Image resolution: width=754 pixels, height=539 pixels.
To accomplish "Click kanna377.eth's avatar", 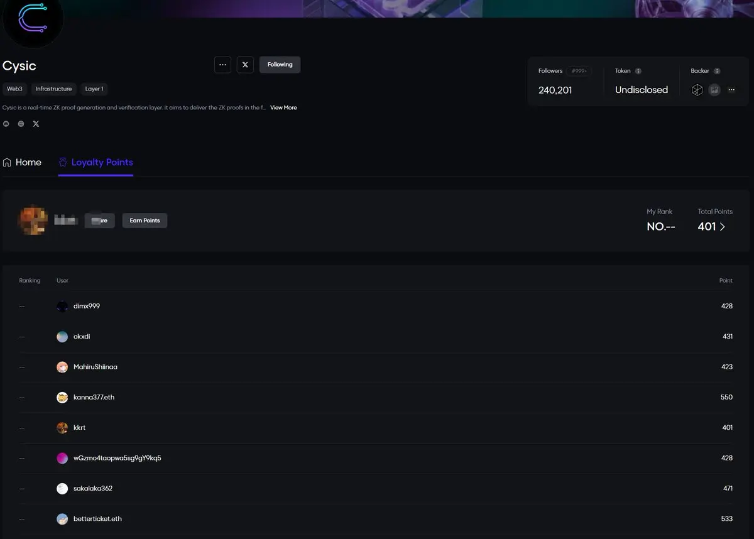I will coord(62,398).
